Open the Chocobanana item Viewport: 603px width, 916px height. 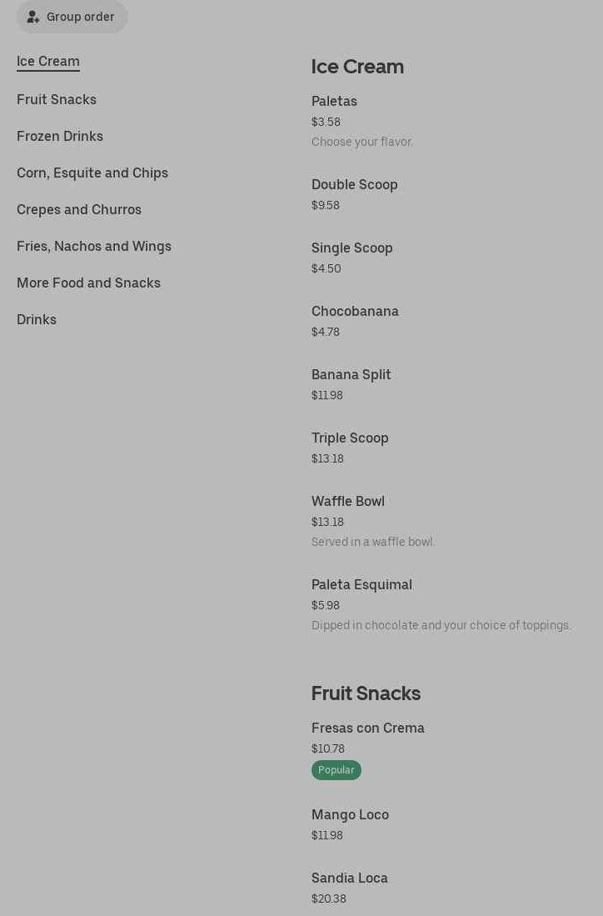(355, 311)
